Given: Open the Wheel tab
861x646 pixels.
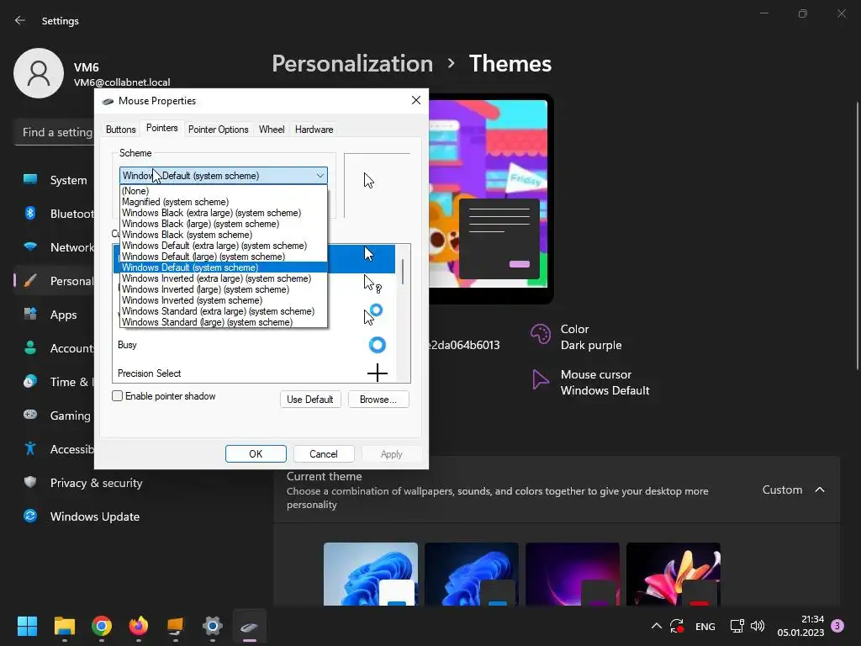Looking at the screenshot, I should coord(272,130).
